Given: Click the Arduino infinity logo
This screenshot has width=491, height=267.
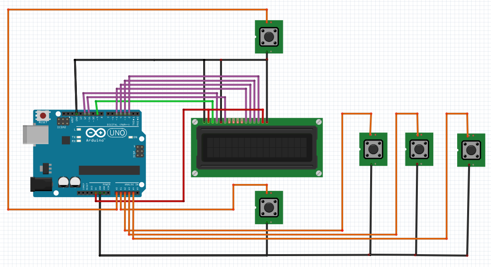Looking at the screenshot, I should 96,133.
